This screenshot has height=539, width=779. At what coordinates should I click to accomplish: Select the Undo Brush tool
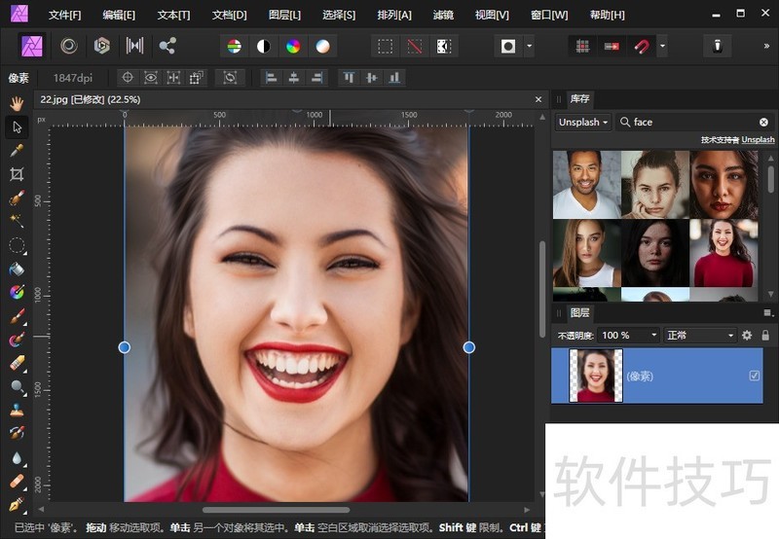coord(17,433)
